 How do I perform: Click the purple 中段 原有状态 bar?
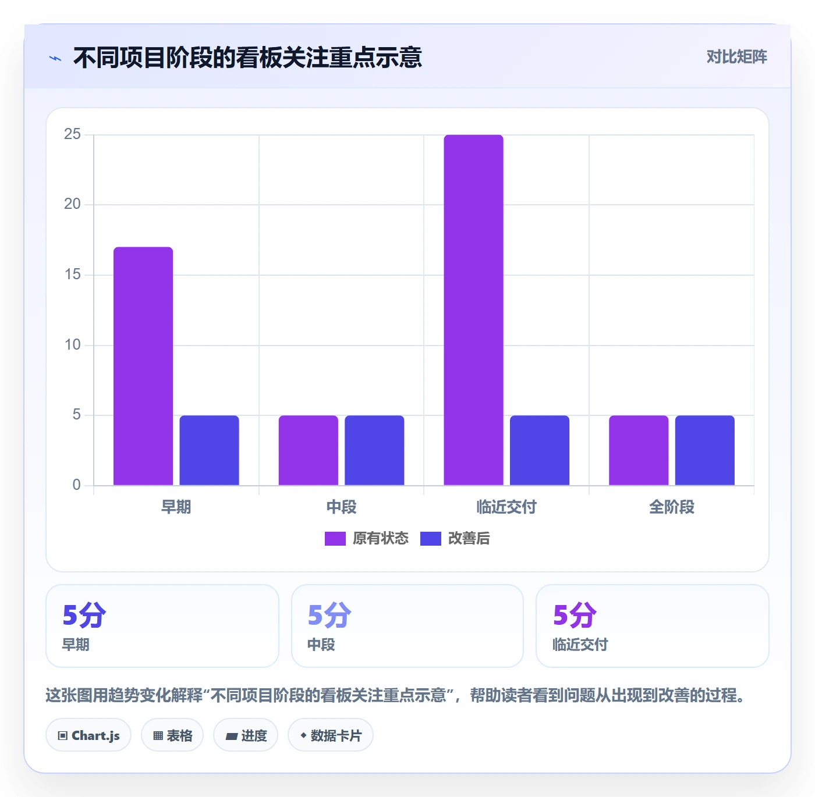pyautogui.click(x=309, y=450)
